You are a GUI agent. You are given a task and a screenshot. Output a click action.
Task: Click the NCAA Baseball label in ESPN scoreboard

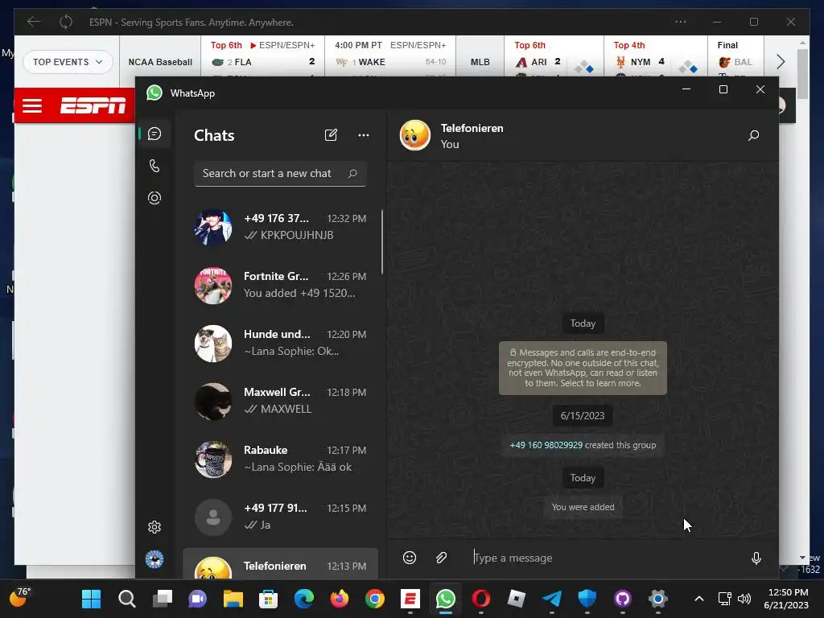160,62
